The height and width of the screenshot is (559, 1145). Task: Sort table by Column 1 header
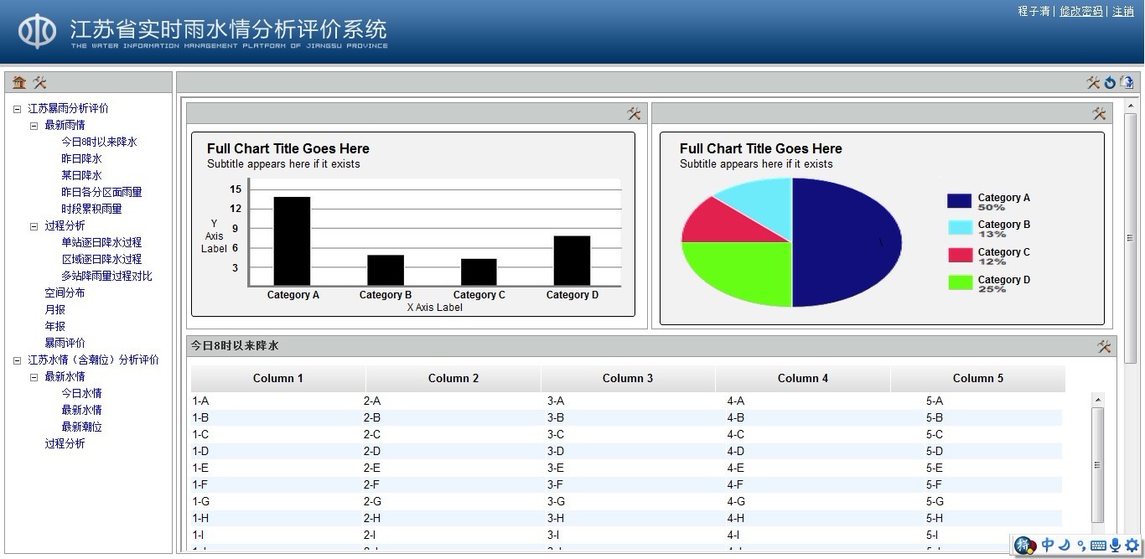[x=278, y=378]
